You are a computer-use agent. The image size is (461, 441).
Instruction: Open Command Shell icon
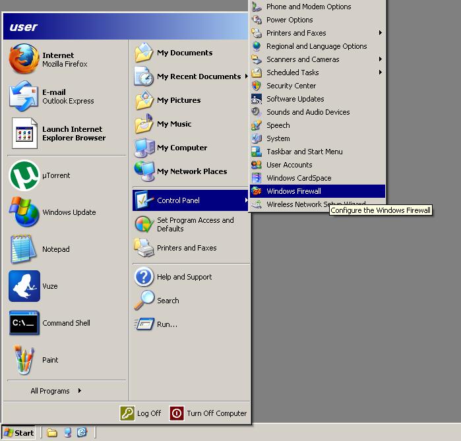24,323
